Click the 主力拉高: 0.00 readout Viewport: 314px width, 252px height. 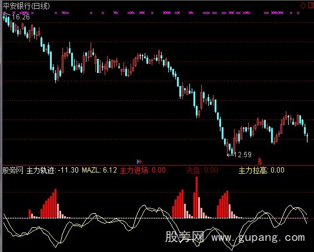(x=262, y=170)
